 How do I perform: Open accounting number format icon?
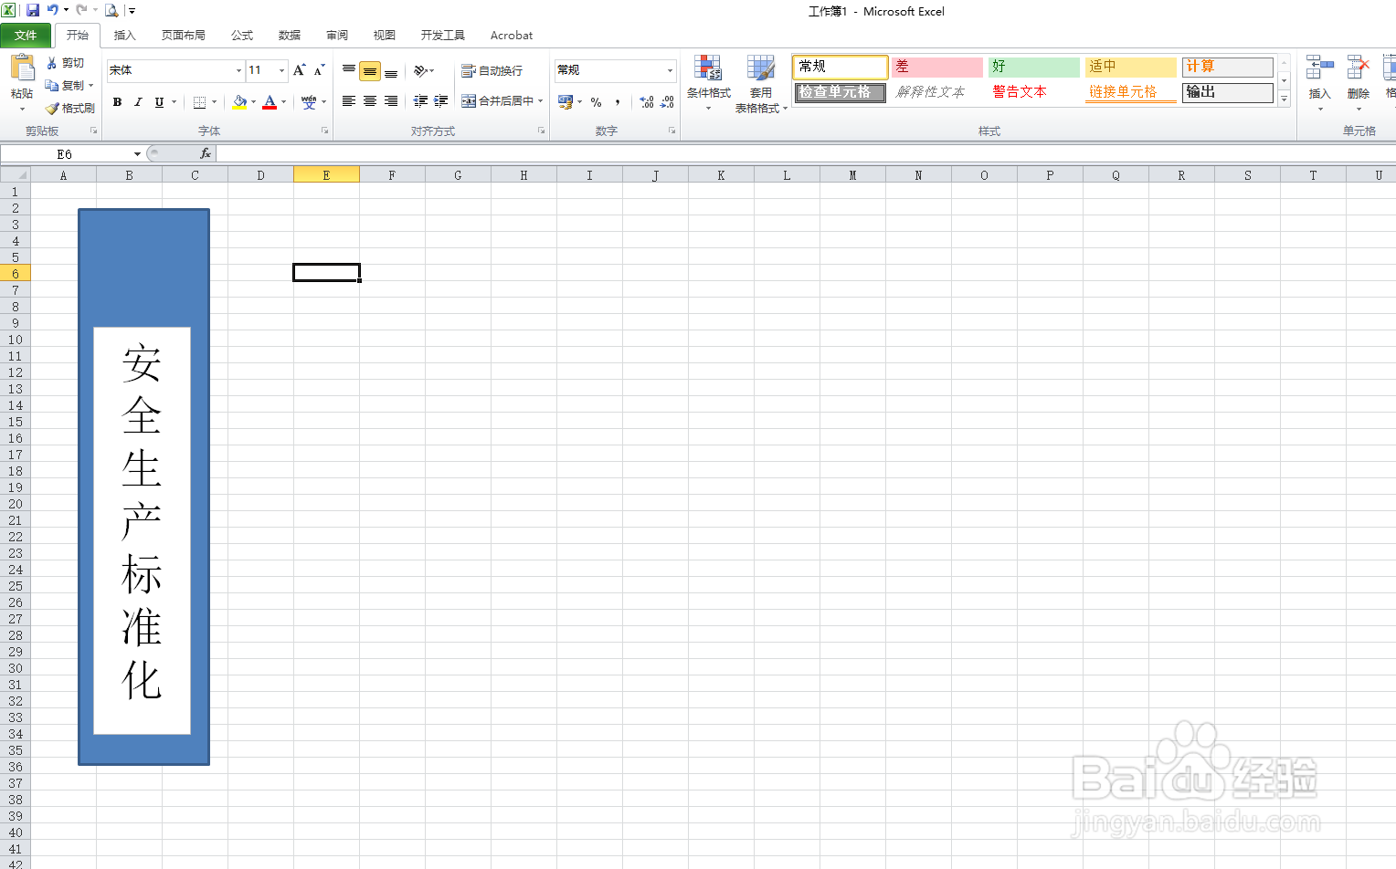tap(565, 102)
